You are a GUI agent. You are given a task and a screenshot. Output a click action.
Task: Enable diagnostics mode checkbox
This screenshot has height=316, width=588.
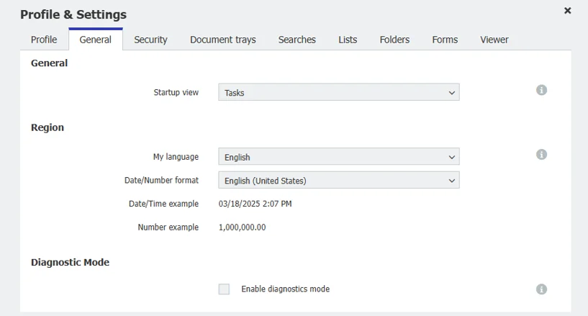pyautogui.click(x=224, y=289)
